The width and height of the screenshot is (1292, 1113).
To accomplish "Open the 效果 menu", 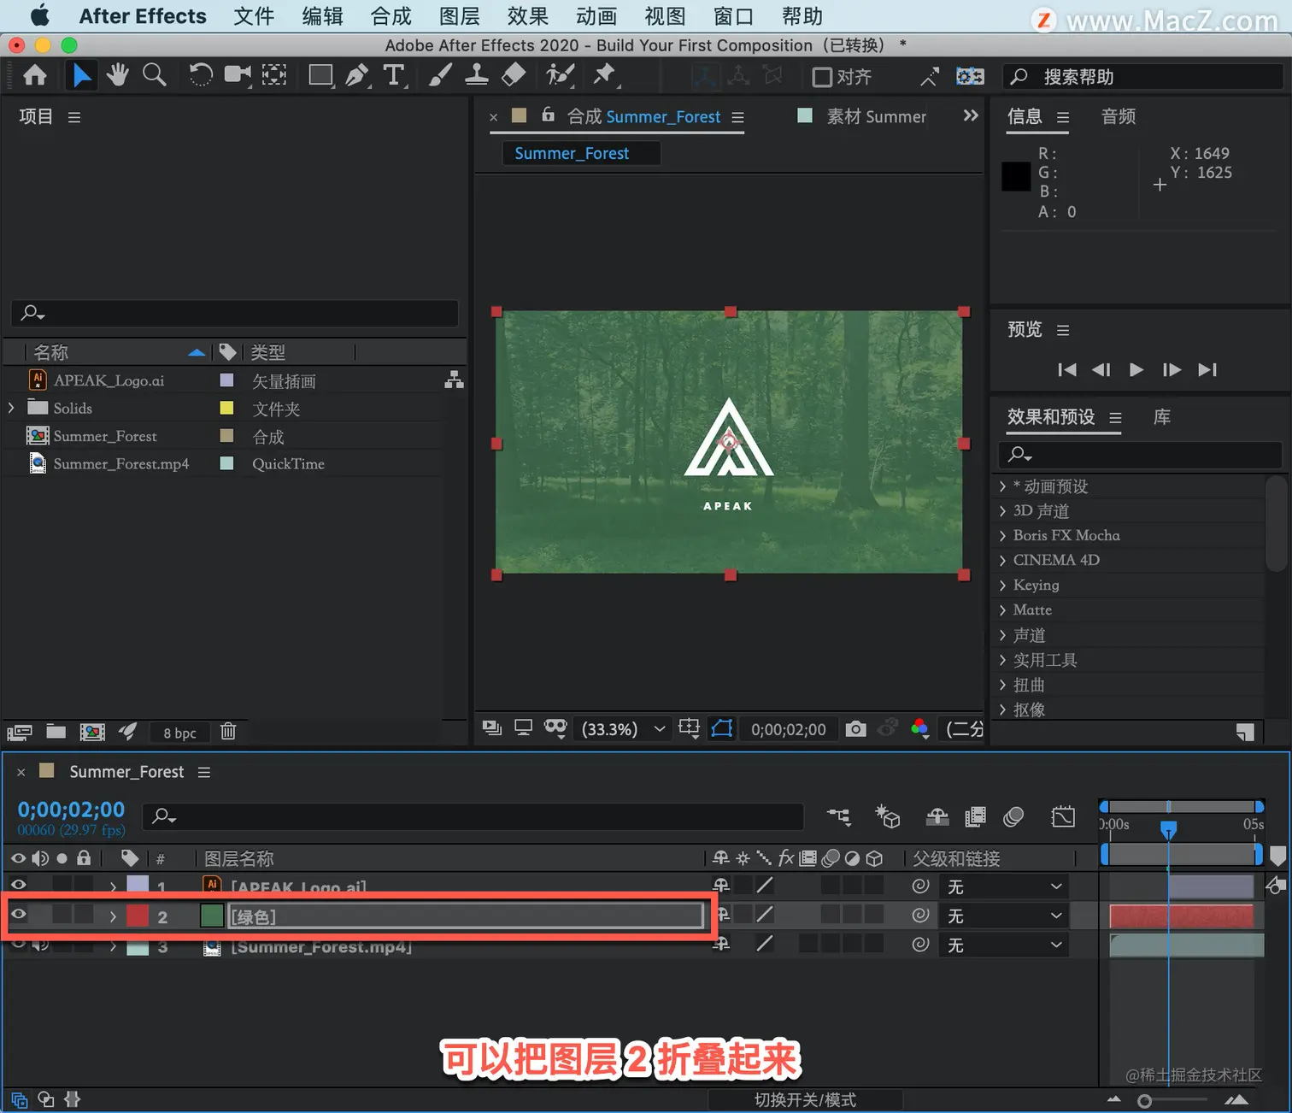I will tap(527, 16).
